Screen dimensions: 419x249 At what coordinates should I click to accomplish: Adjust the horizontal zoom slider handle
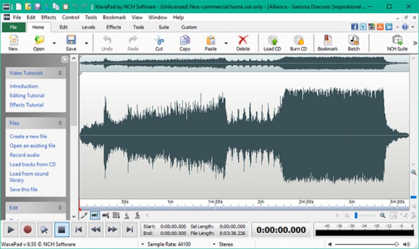[x=356, y=215]
